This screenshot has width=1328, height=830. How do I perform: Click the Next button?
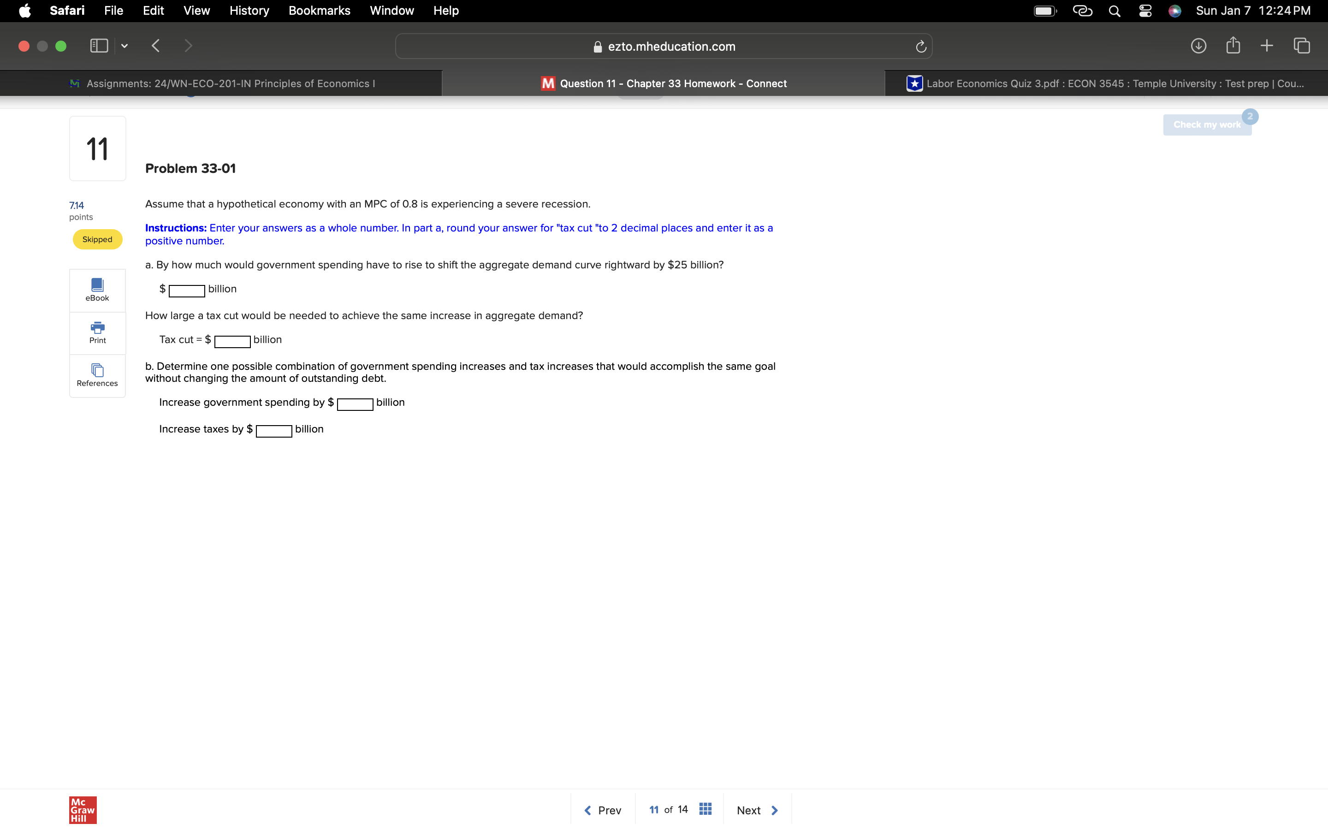coord(757,810)
